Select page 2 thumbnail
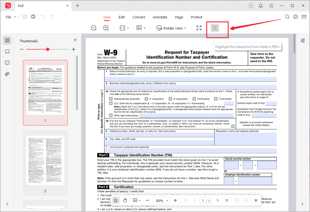The width and height of the screenshot is (310, 212). [x=45, y=163]
